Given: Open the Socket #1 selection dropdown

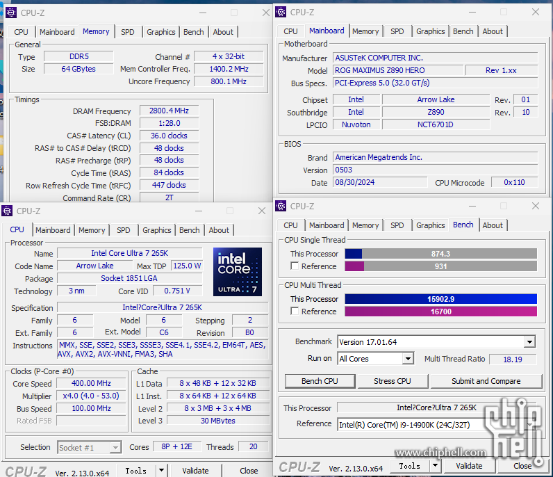Looking at the screenshot, I should [115, 448].
